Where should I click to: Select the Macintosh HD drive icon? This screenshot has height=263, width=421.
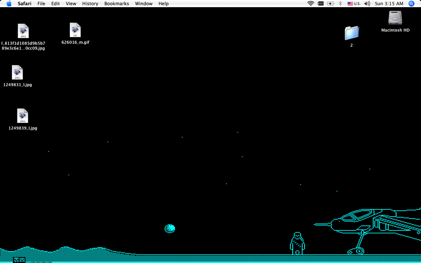point(395,18)
